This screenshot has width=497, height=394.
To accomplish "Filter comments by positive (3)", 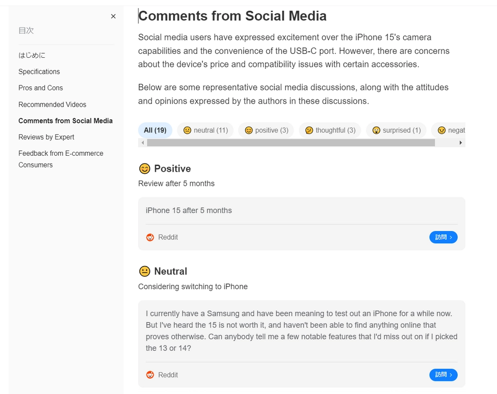I will point(266,130).
